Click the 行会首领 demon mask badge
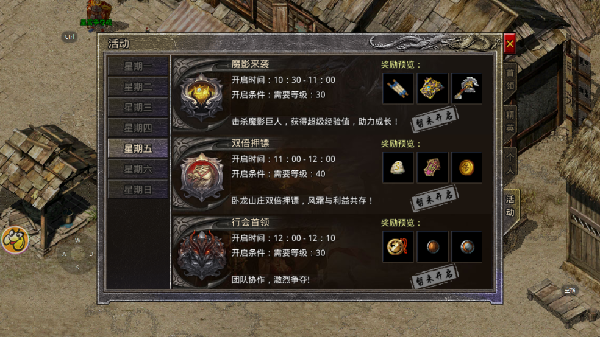 point(202,254)
